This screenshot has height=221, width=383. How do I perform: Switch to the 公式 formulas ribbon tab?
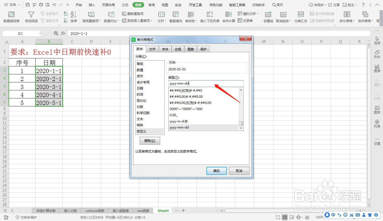click(125, 5)
